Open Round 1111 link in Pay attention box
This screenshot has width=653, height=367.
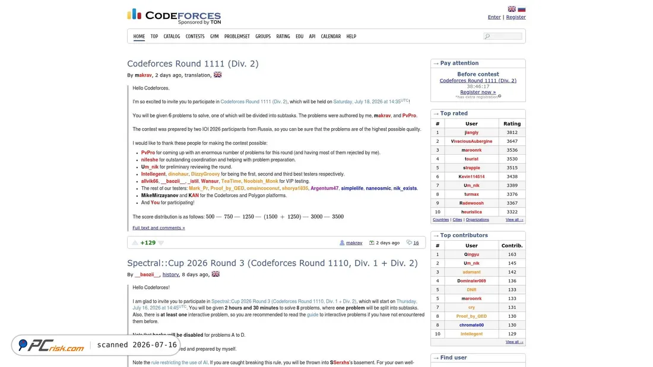coord(478,81)
